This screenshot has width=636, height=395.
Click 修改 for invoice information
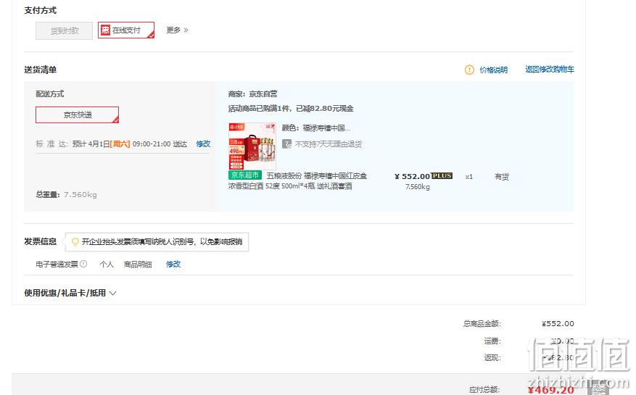point(173,264)
